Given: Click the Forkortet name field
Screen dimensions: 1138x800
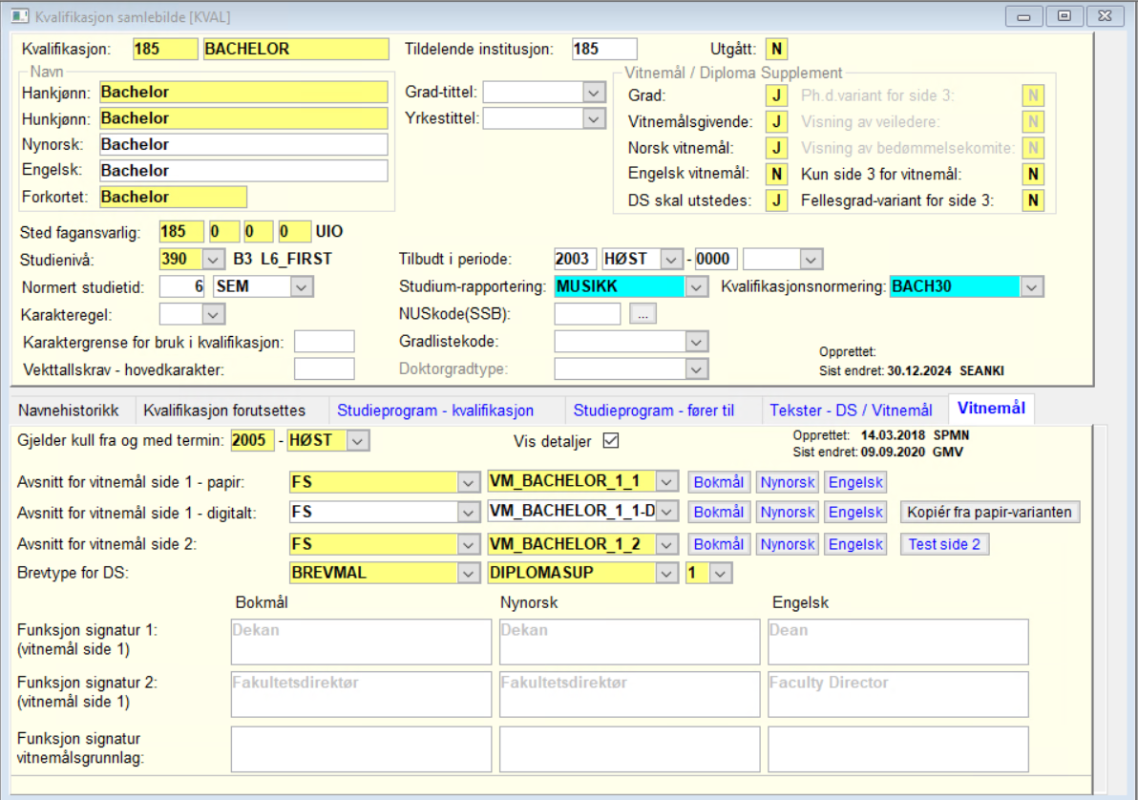Looking at the screenshot, I should (173, 197).
